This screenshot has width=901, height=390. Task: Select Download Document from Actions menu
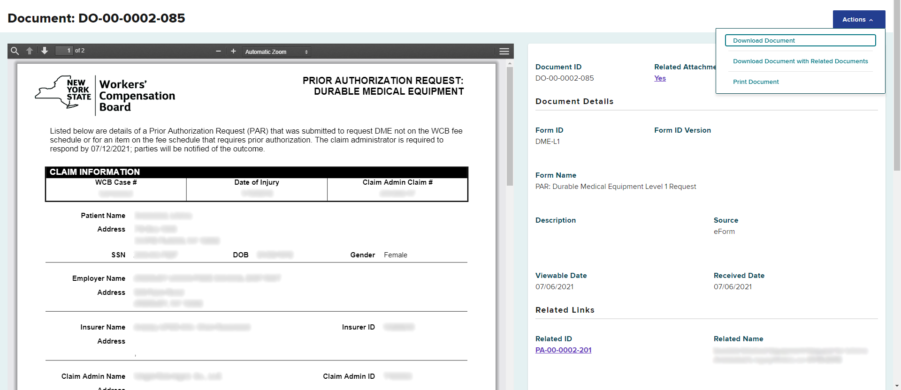click(x=800, y=41)
